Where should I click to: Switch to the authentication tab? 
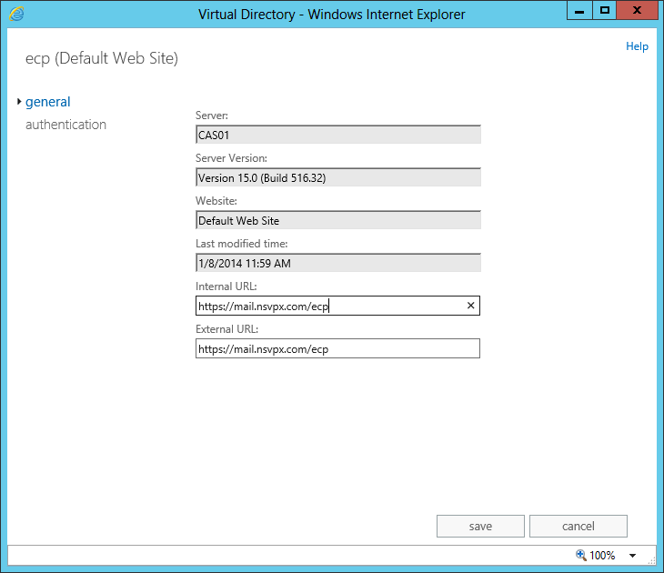(65, 125)
